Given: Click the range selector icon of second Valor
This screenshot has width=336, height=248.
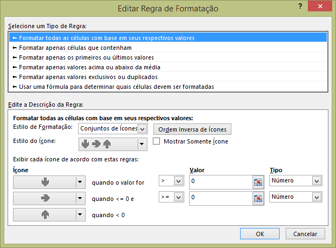Looking at the screenshot, I should pos(258,199).
